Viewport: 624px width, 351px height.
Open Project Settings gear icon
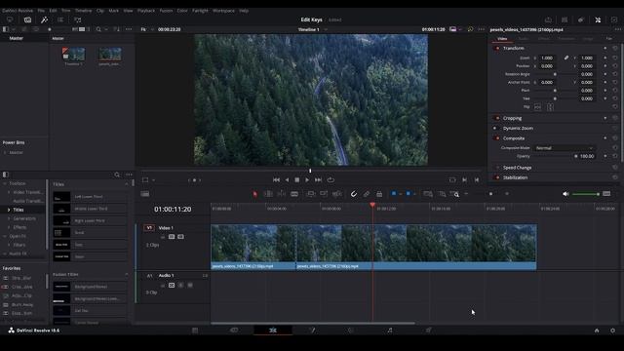click(x=612, y=331)
